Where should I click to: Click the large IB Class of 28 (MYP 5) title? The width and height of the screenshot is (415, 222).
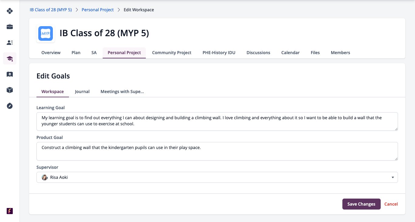click(x=104, y=33)
